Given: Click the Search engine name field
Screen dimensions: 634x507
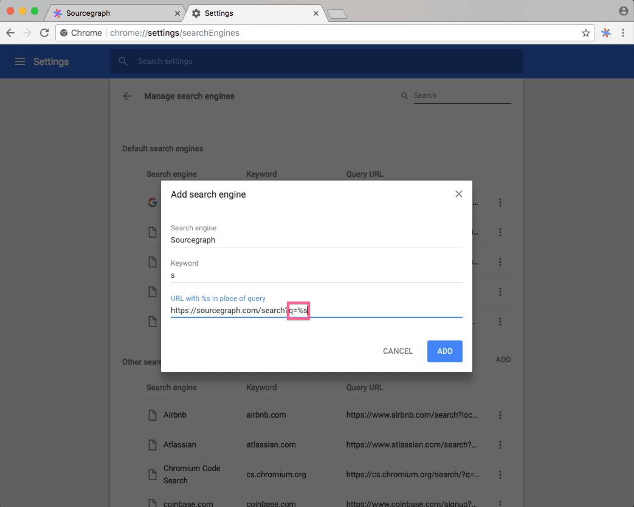Looking at the screenshot, I should [x=317, y=240].
